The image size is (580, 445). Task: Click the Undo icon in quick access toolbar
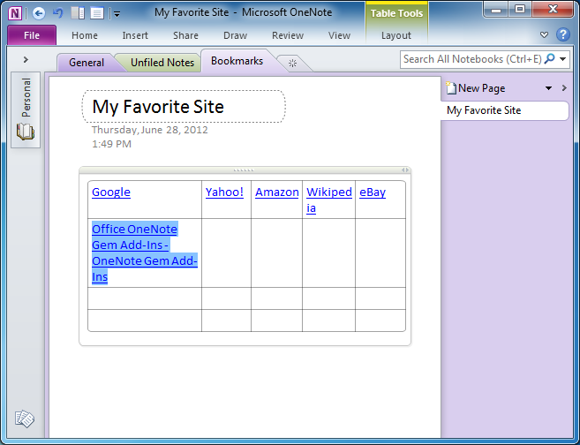pyautogui.click(x=57, y=14)
